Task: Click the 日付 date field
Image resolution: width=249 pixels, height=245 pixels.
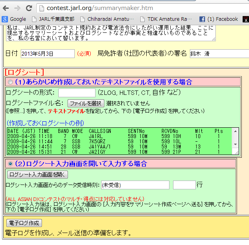Action: tap(48, 54)
